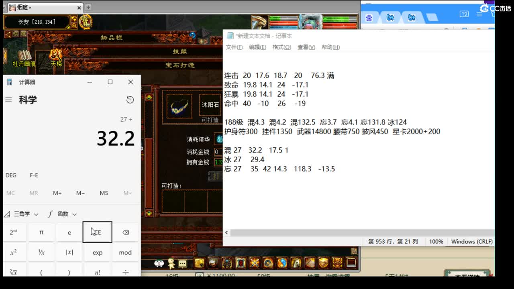Screen dimensions: 514x289
Task: Expand the 三角学 trigonometry dropdown
Action: tap(22, 214)
